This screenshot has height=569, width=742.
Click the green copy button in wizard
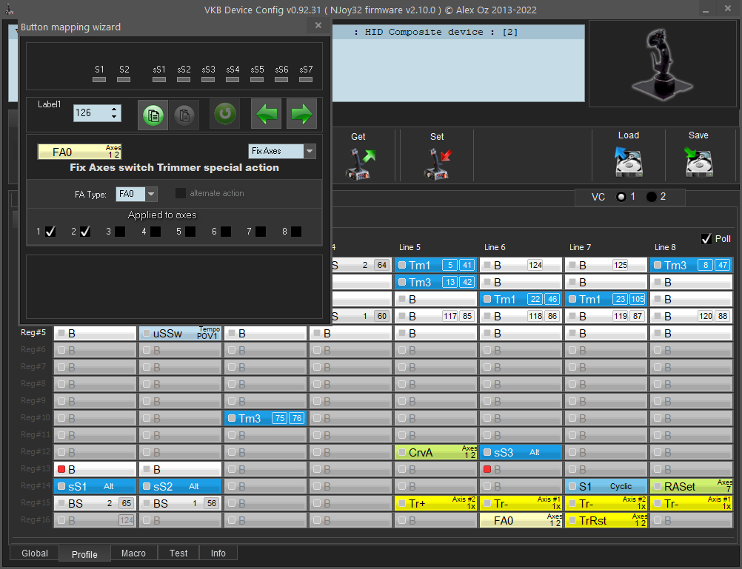pos(153,114)
